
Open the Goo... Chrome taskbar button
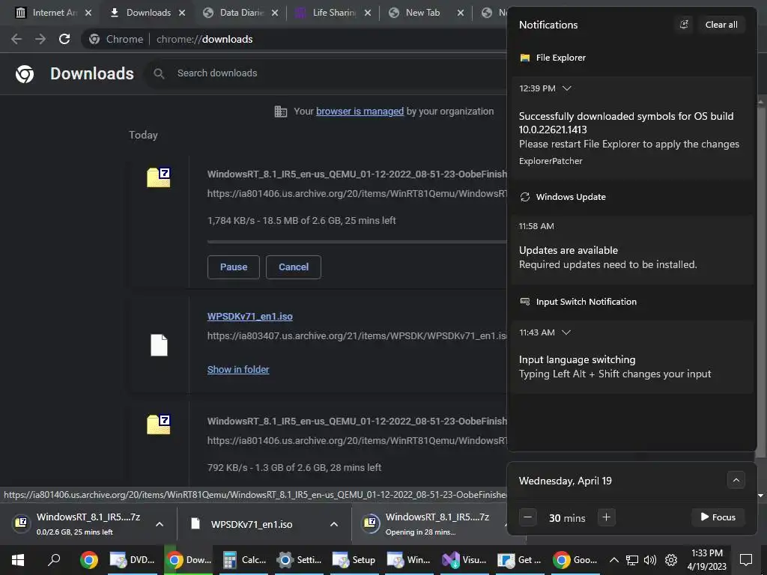(575, 560)
